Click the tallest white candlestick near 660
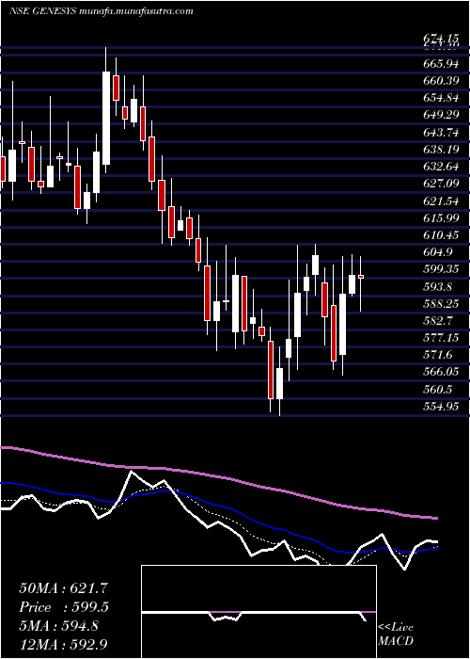Screen dimensions: 470x659 (x=106, y=118)
